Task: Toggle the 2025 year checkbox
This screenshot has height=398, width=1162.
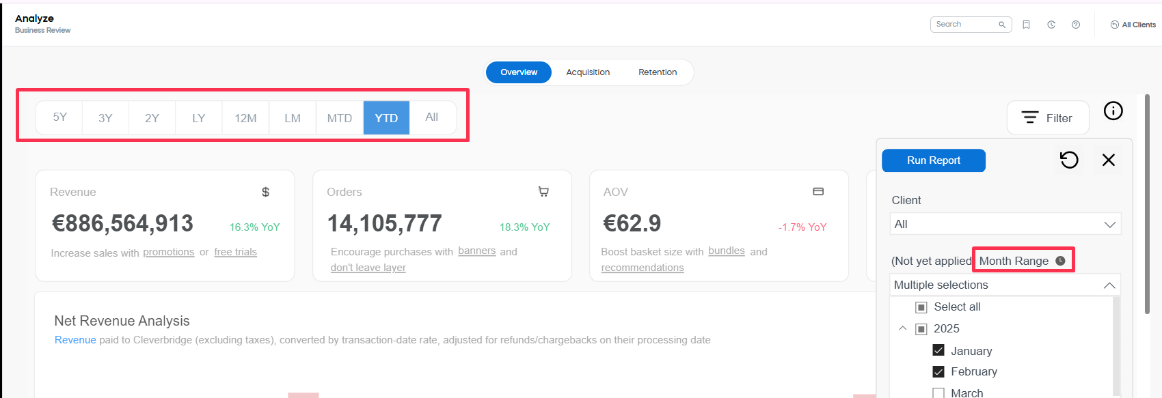Action: tap(921, 329)
